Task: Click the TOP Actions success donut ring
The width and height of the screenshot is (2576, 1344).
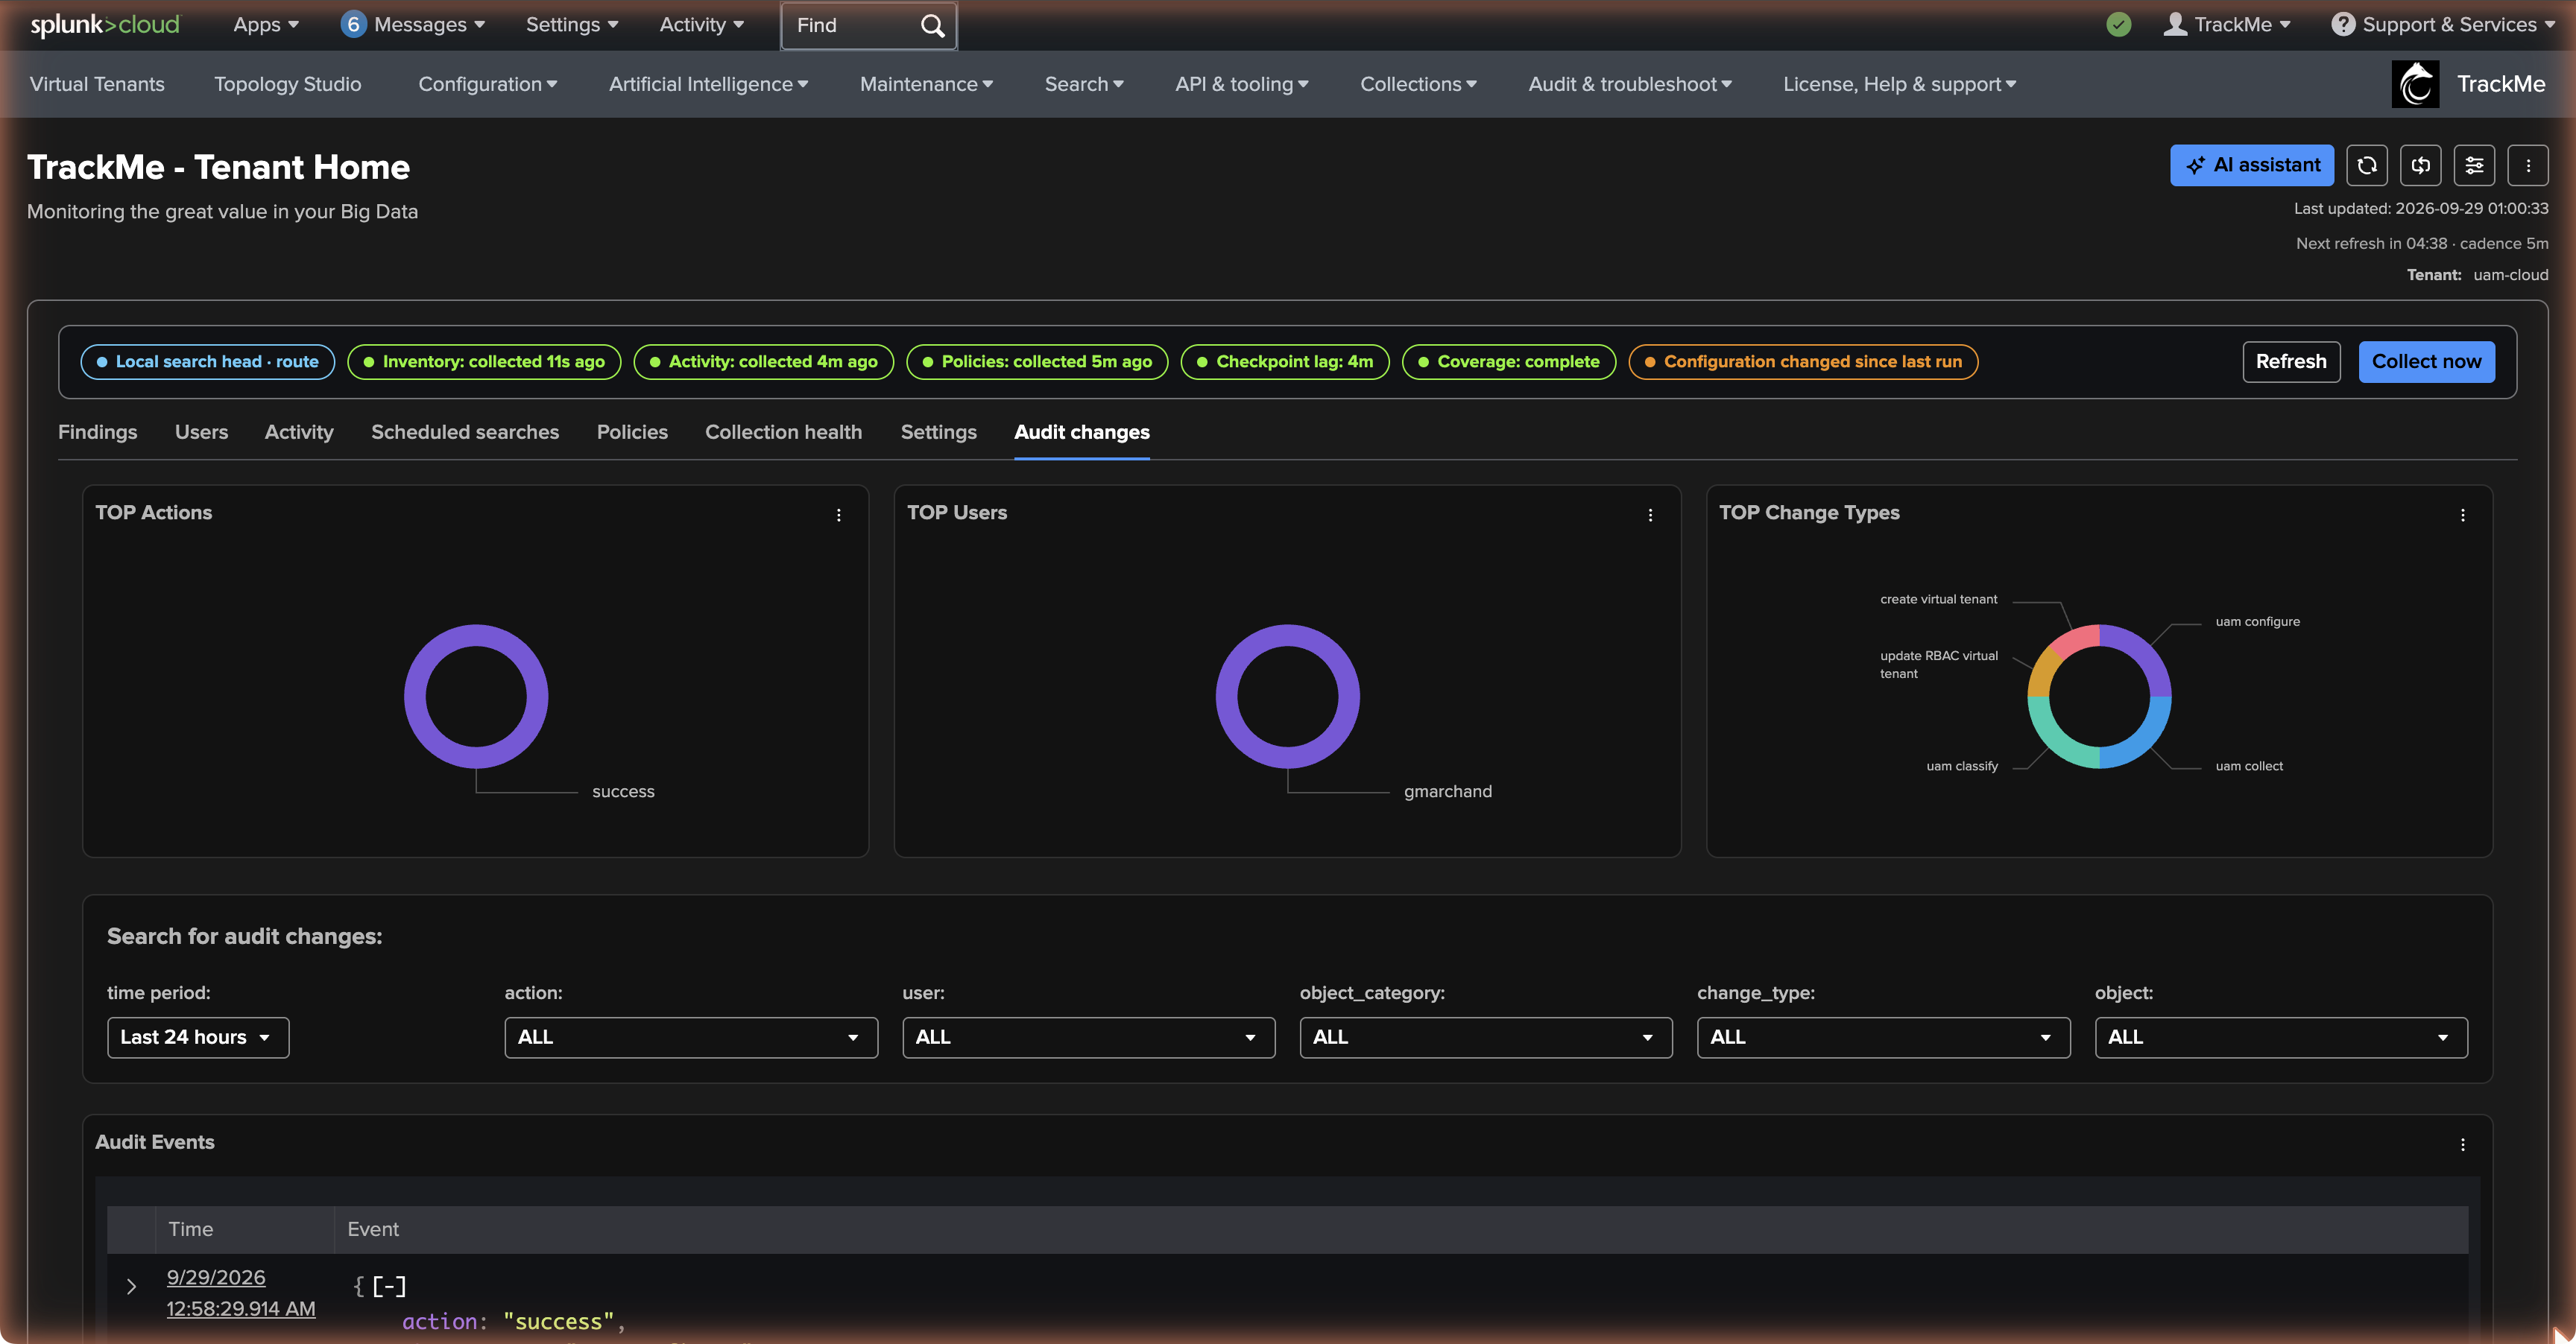Action: (x=476, y=635)
